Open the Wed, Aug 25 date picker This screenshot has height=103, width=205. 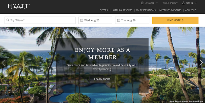pos(95,20)
